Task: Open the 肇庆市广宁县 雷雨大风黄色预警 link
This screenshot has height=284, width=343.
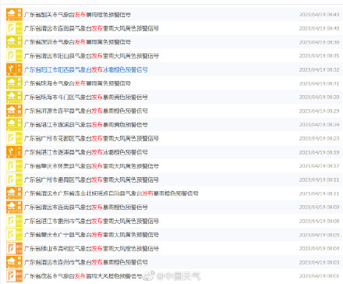Action: (x=91, y=235)
